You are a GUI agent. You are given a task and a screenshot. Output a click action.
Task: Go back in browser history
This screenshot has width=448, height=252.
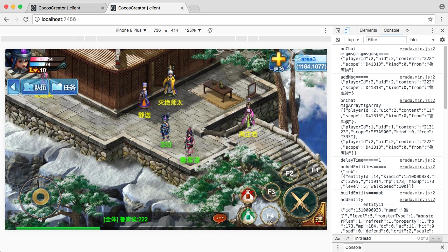(7, 19)
